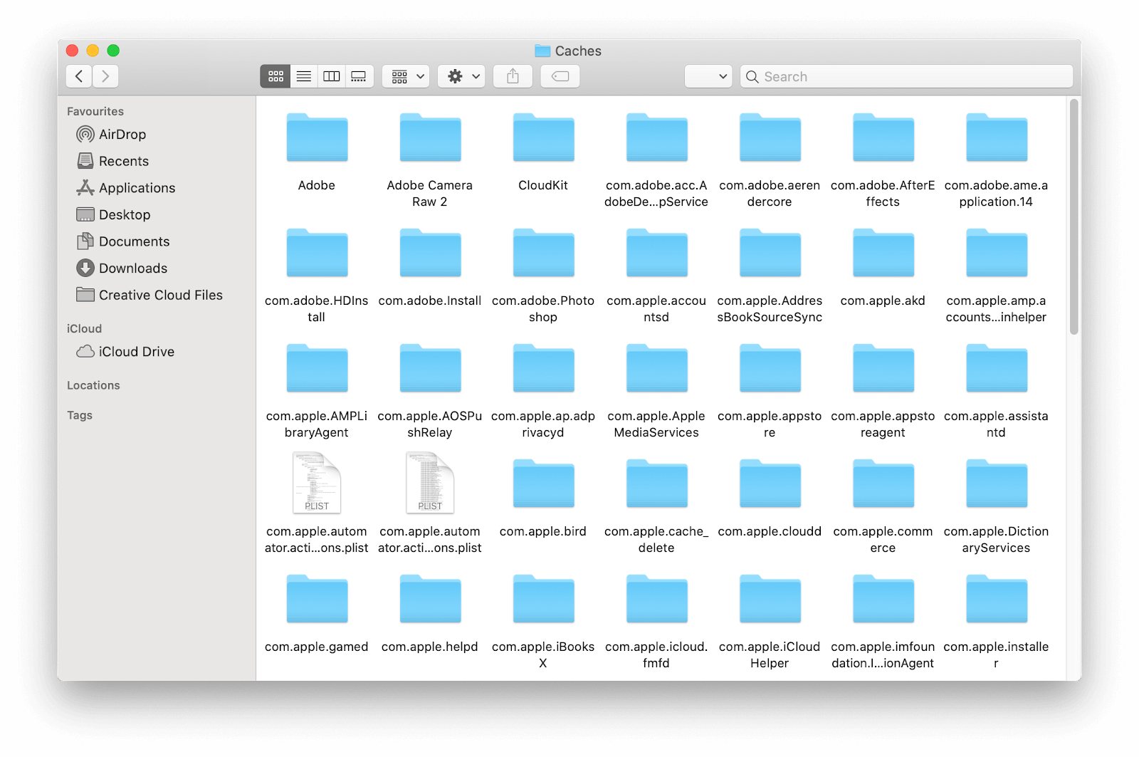Select the com.apple.imfoundation.I…ionAgent folder

click(883, 600)
